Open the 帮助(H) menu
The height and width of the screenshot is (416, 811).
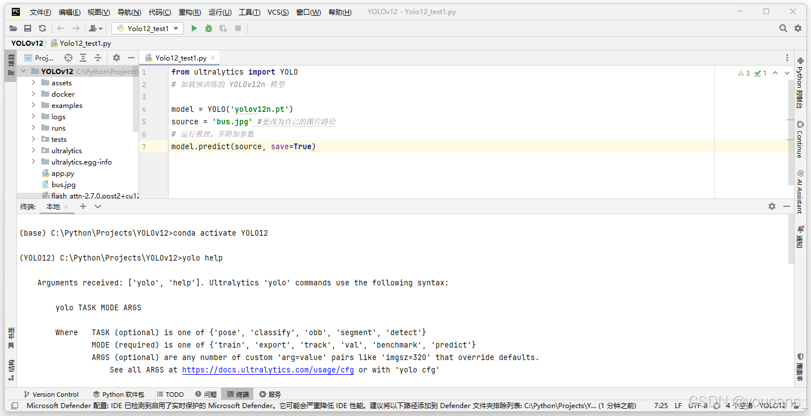[x=340, y=12]
